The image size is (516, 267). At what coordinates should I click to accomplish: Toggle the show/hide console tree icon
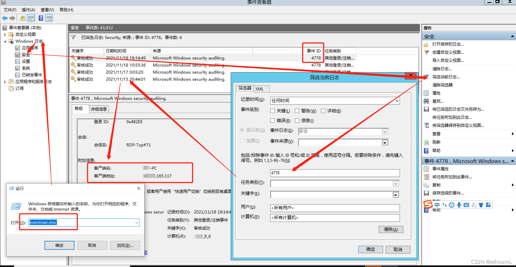[31, 18]
